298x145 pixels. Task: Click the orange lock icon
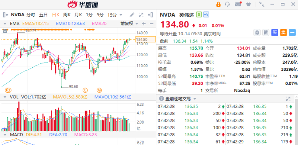[219, 4]
